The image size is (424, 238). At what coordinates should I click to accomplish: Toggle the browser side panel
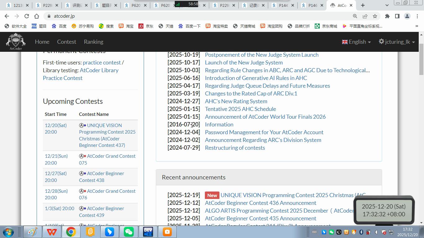(397, 16)
